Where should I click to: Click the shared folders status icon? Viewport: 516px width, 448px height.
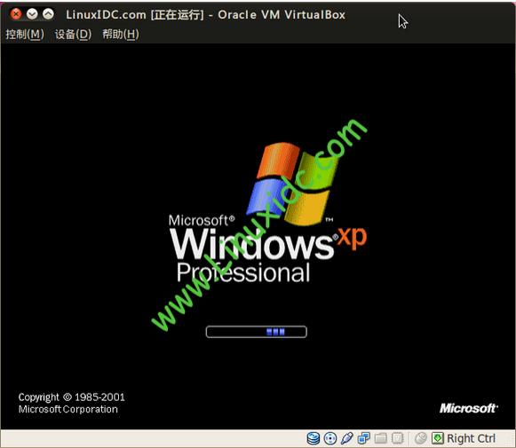380,438
